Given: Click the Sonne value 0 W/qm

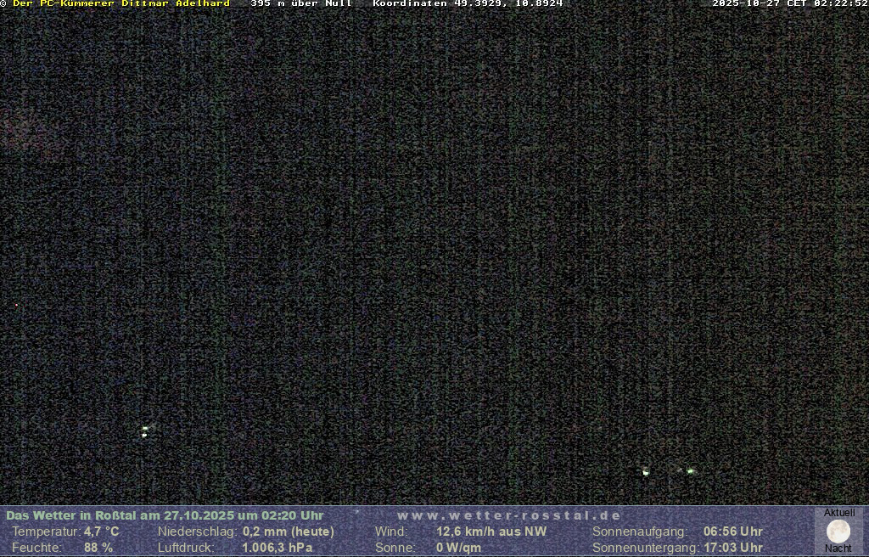Looking at the screenshot, I should pos(458,548).
